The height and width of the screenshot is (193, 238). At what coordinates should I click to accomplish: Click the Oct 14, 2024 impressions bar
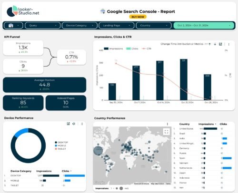pyautogui.click(x=160, y=80)
